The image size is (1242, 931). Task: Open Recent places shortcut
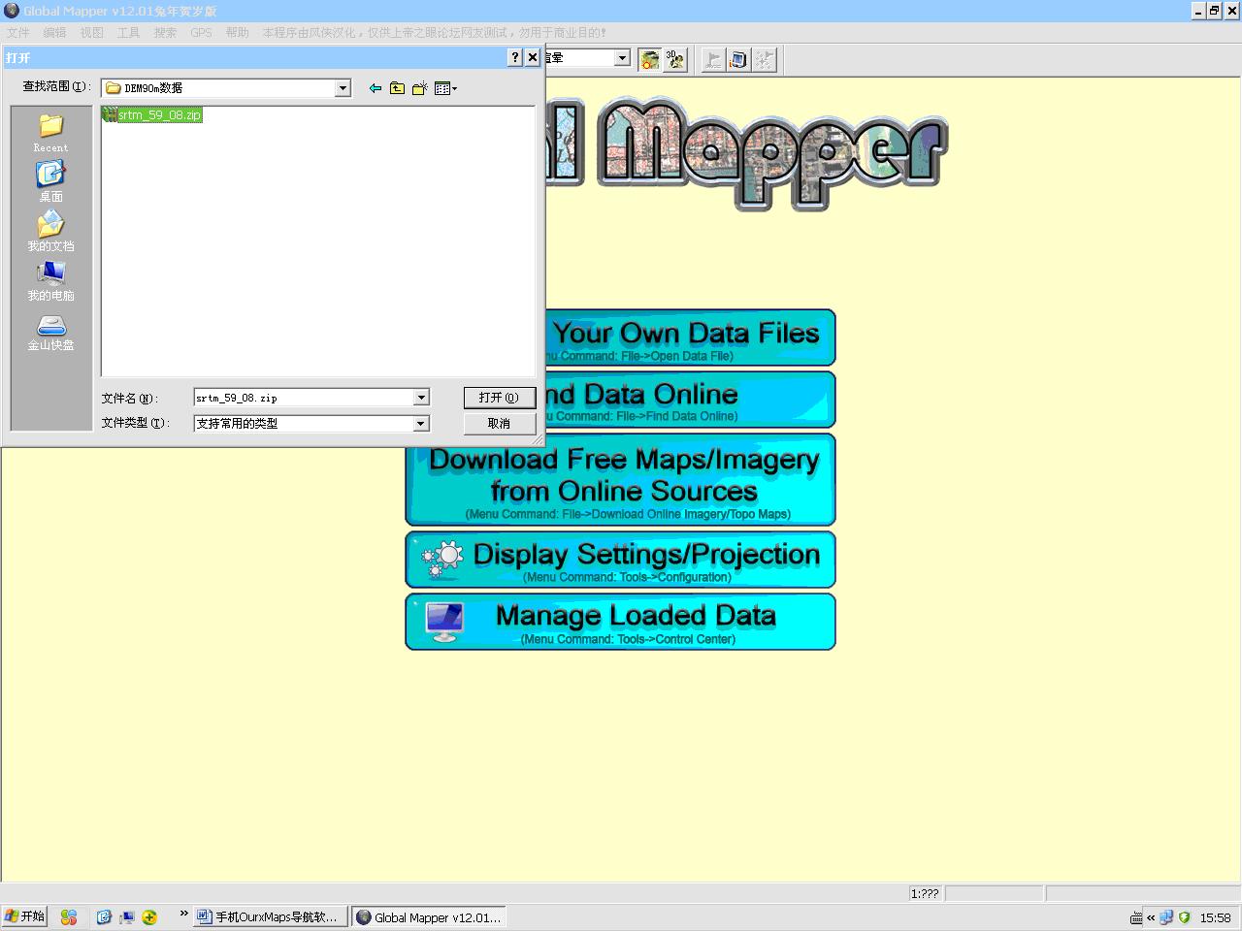click(50, 133)
